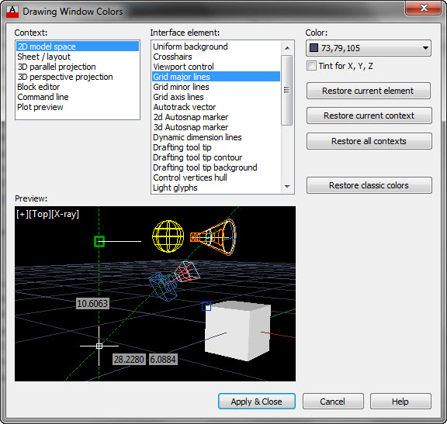Click the [+][Top][X-ray] viewport control label

coord(47,214)
